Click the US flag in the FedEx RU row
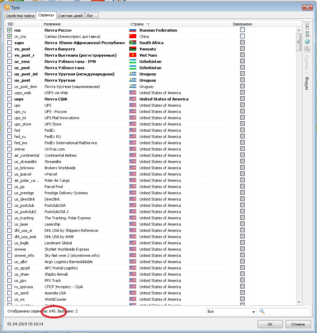317x333 pixels. pos(133,137)
